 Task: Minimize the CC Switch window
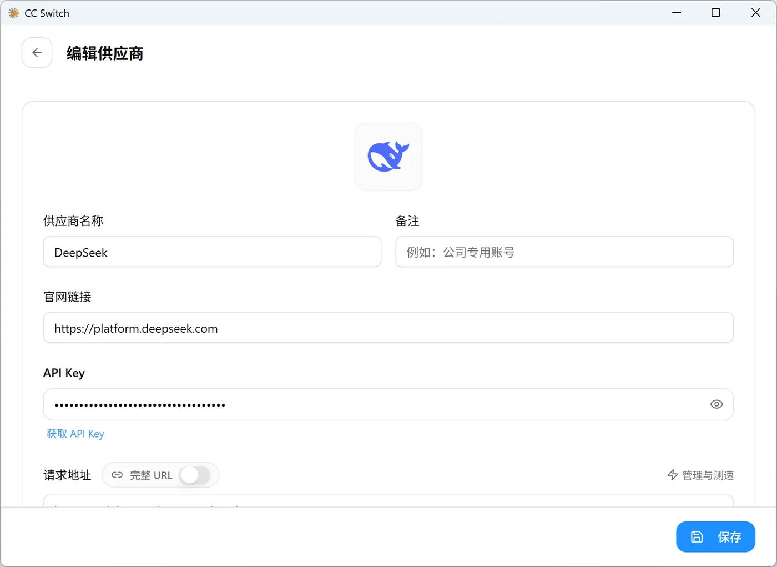(677, 13)
